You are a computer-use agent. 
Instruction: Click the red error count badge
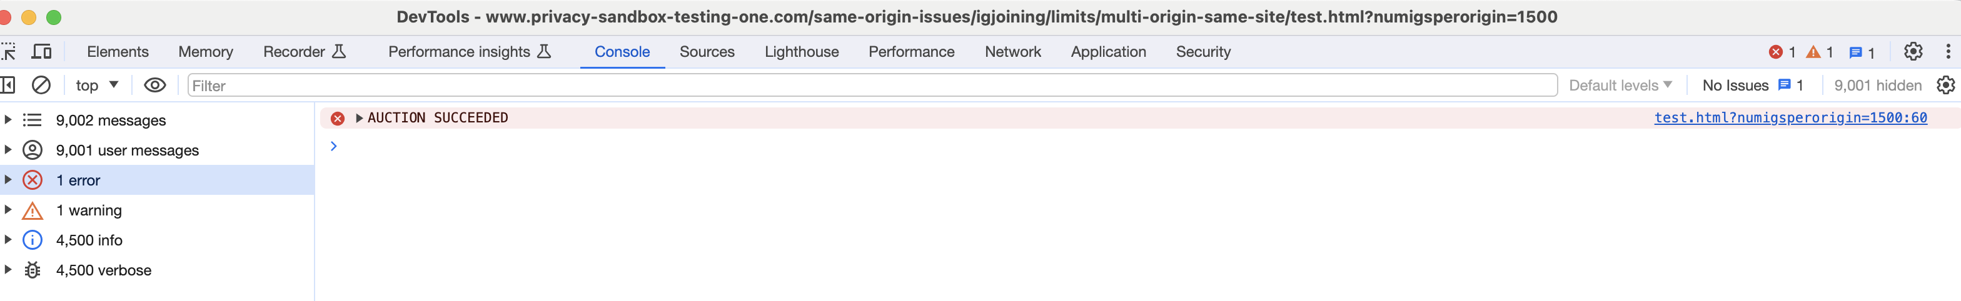pos(1782,52)
